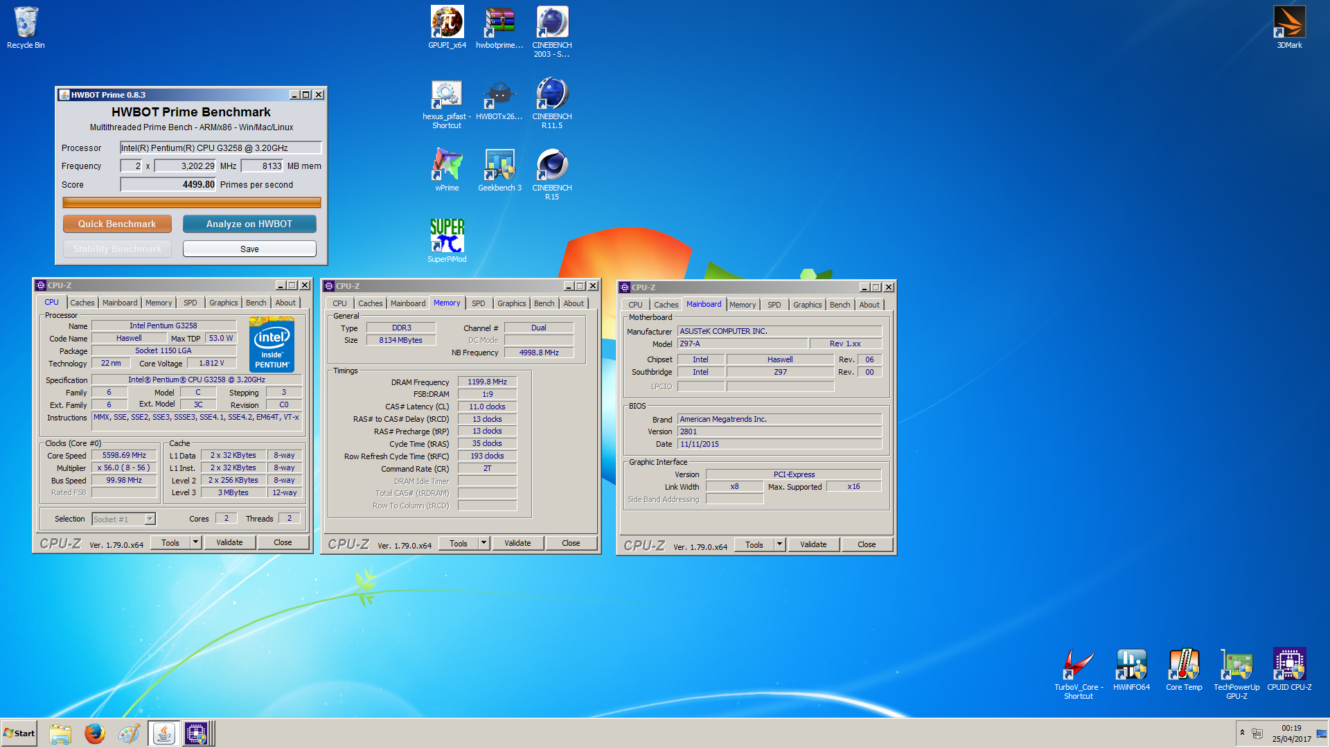Screen dimensions: 1330x748
Task: Click Validate in right CPU-Z
Action: [x=813, y=545]
